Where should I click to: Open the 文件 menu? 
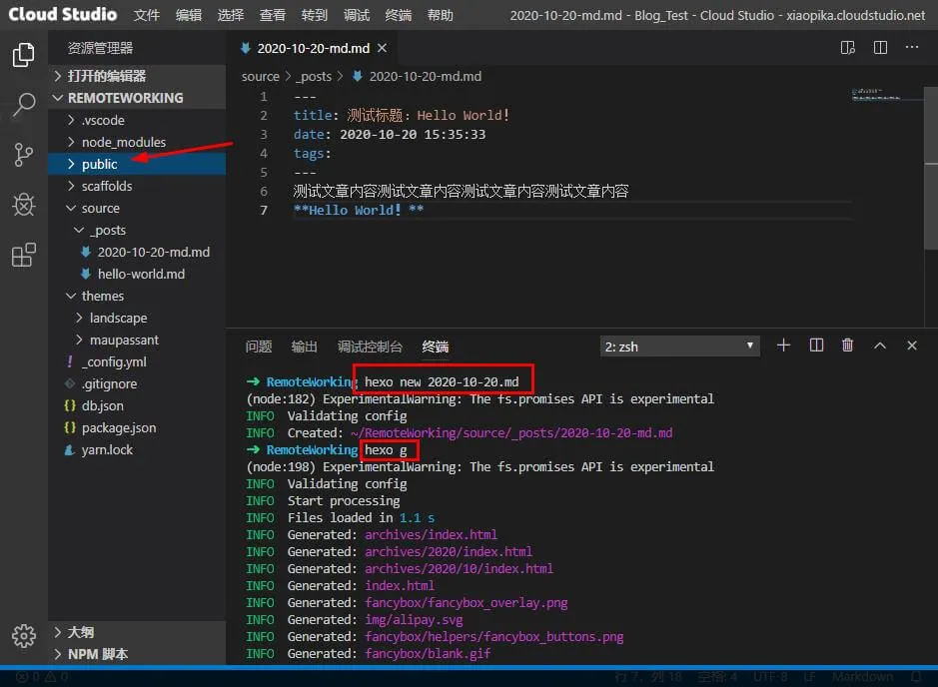[147, 15]
